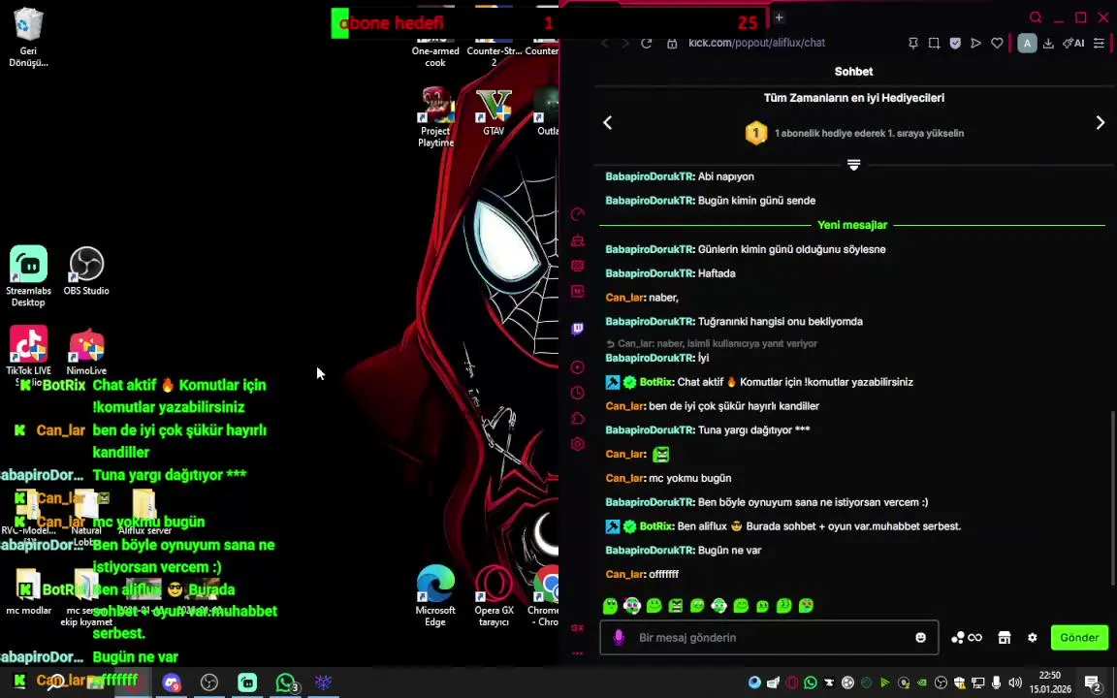Open mc modlar folder on desktop

[x=28, y=592]
